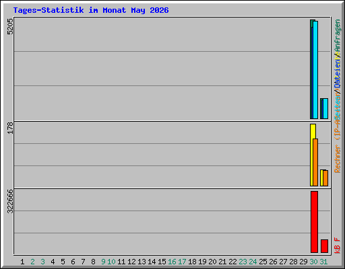The image size is (345, 269).
Task: Click the small red KB bar for day 31
Action: [x=324, y=246]
